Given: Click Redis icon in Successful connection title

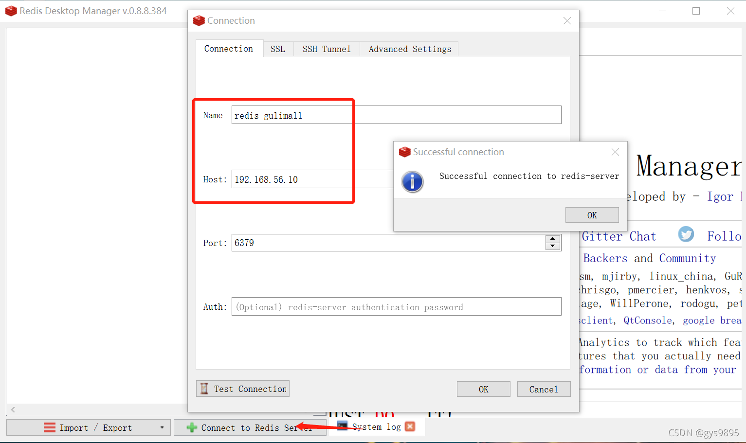Looking at the screenshot, I should 405,152.
